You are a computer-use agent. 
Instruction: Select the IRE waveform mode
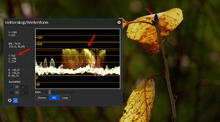click(x=54, y=98)
